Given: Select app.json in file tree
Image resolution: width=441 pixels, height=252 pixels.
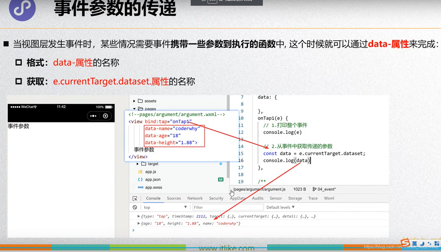Looking at the screenshot, I should click(153, 180).
